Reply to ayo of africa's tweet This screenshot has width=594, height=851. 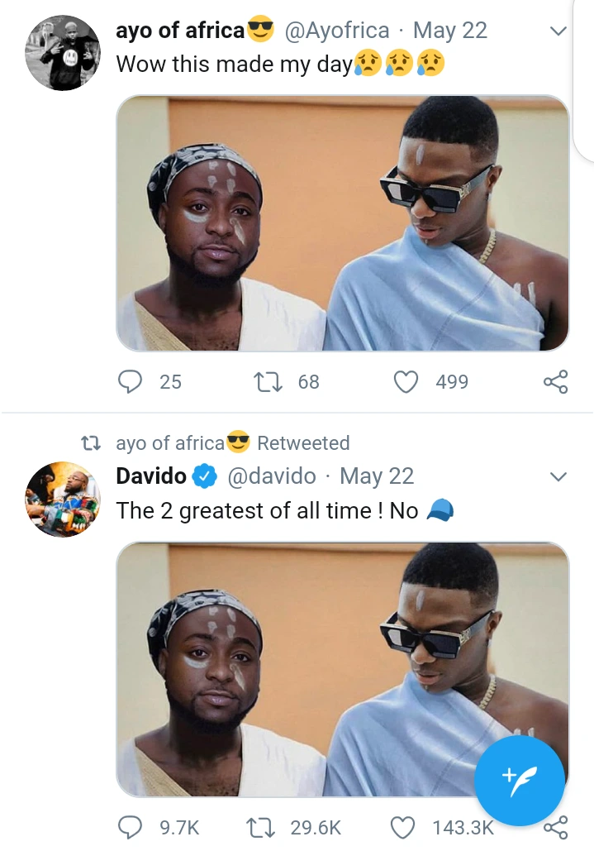[131, 381]
